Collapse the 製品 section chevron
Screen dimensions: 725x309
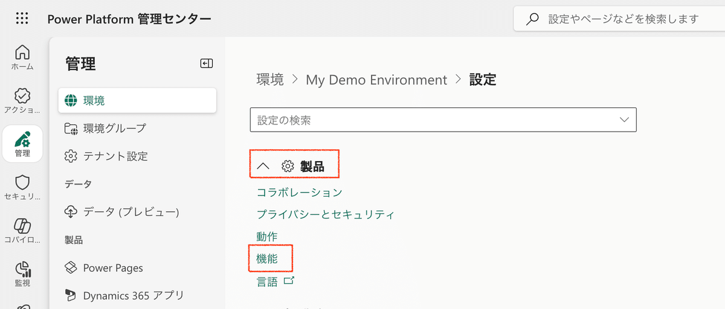pos(263,167)
